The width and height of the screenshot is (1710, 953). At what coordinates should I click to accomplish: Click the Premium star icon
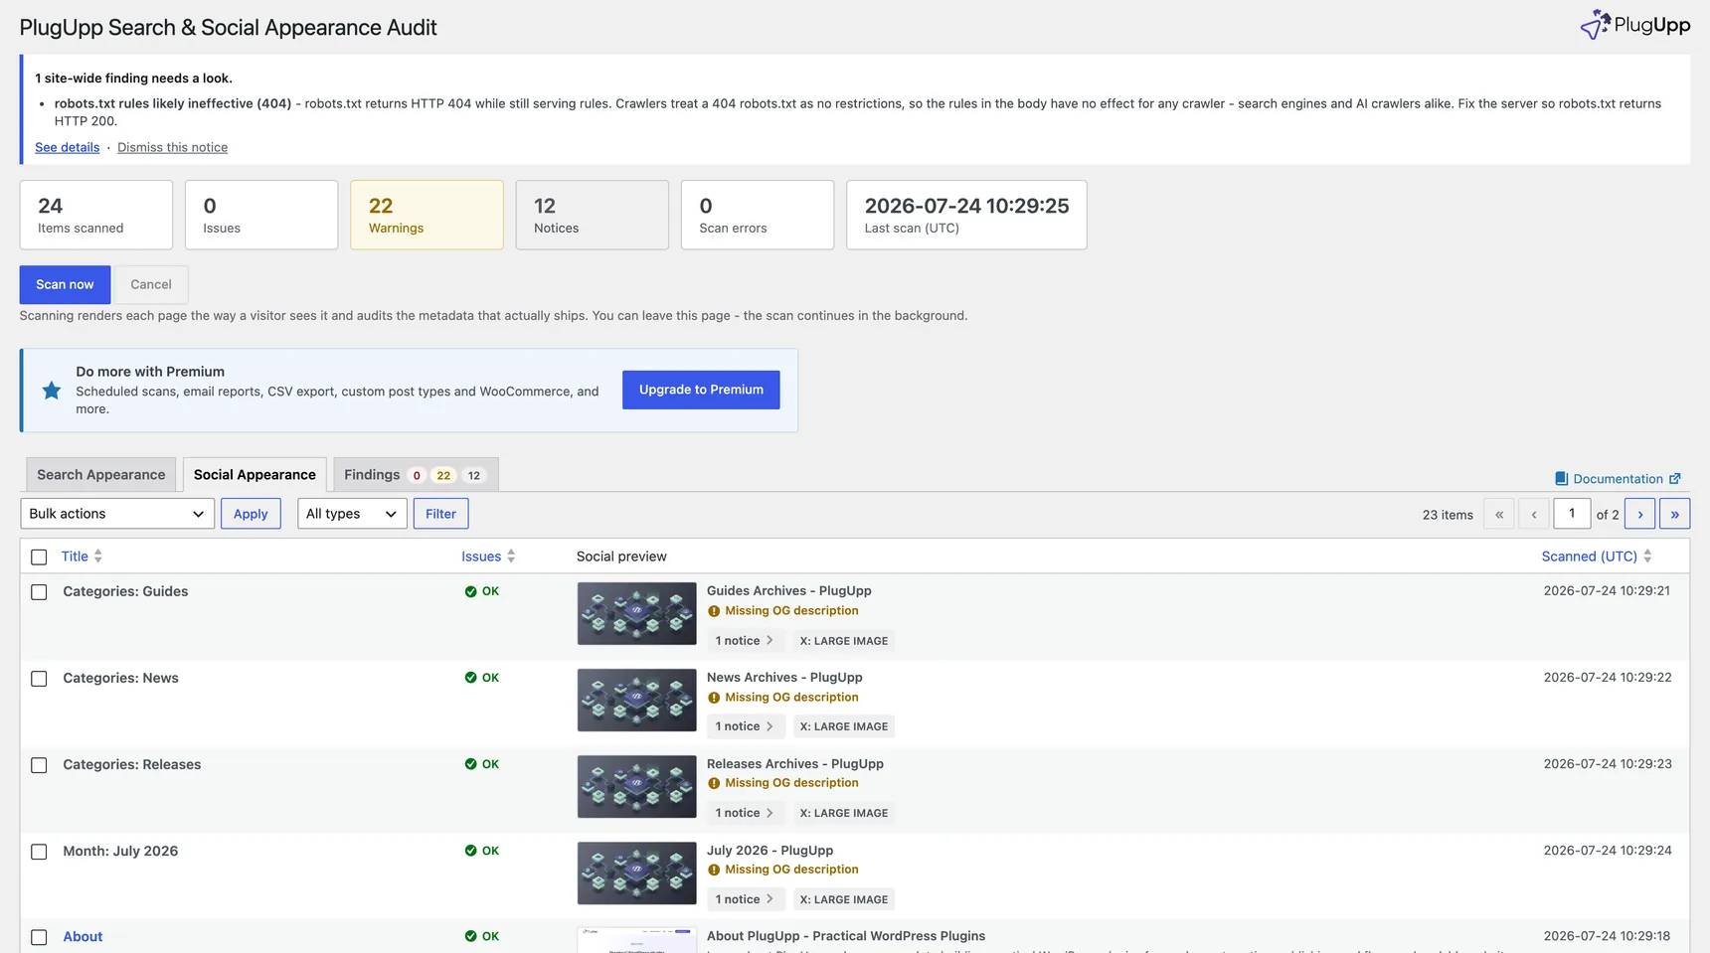[52, 391]
